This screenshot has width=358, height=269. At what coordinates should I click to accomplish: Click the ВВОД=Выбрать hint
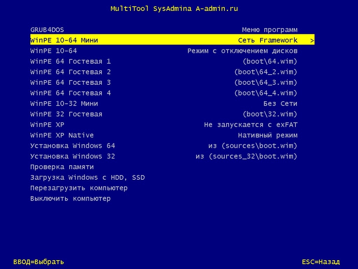pyautogui.click(x=38, y=262)
